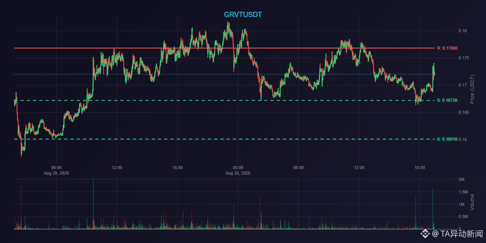Viewport: 486px width, 243px height.
Task: Click the Aug 29, 2026 date label
Action: [56, 173]
